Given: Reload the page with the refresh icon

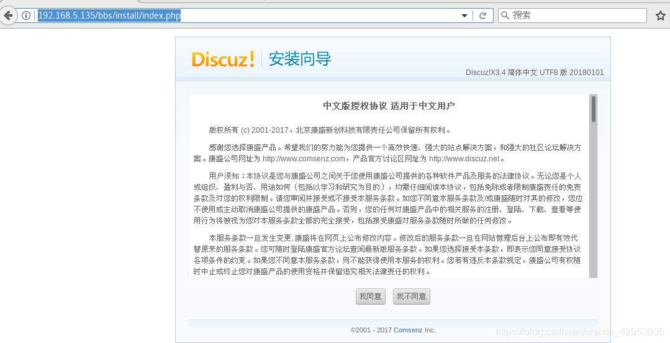Looking at the screenshot, I should click(x=483, y=16).
